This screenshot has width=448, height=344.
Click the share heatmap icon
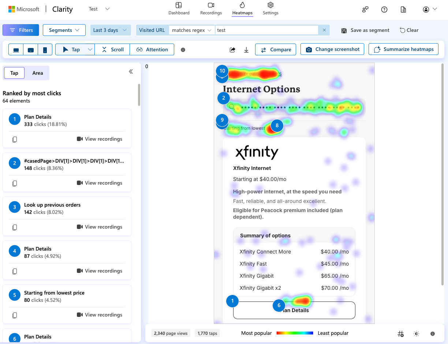232,50
